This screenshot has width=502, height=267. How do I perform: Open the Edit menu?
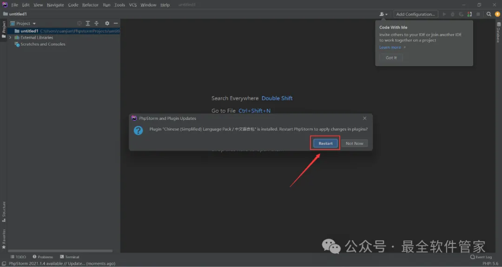26,5
